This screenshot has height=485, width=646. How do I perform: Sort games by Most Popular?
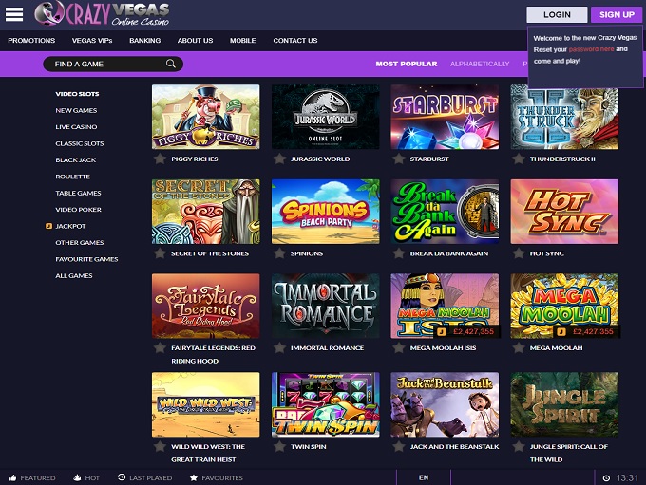406,64
